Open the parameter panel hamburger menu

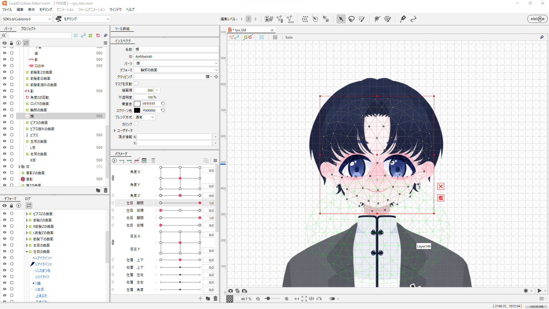[x=215, y=161]
